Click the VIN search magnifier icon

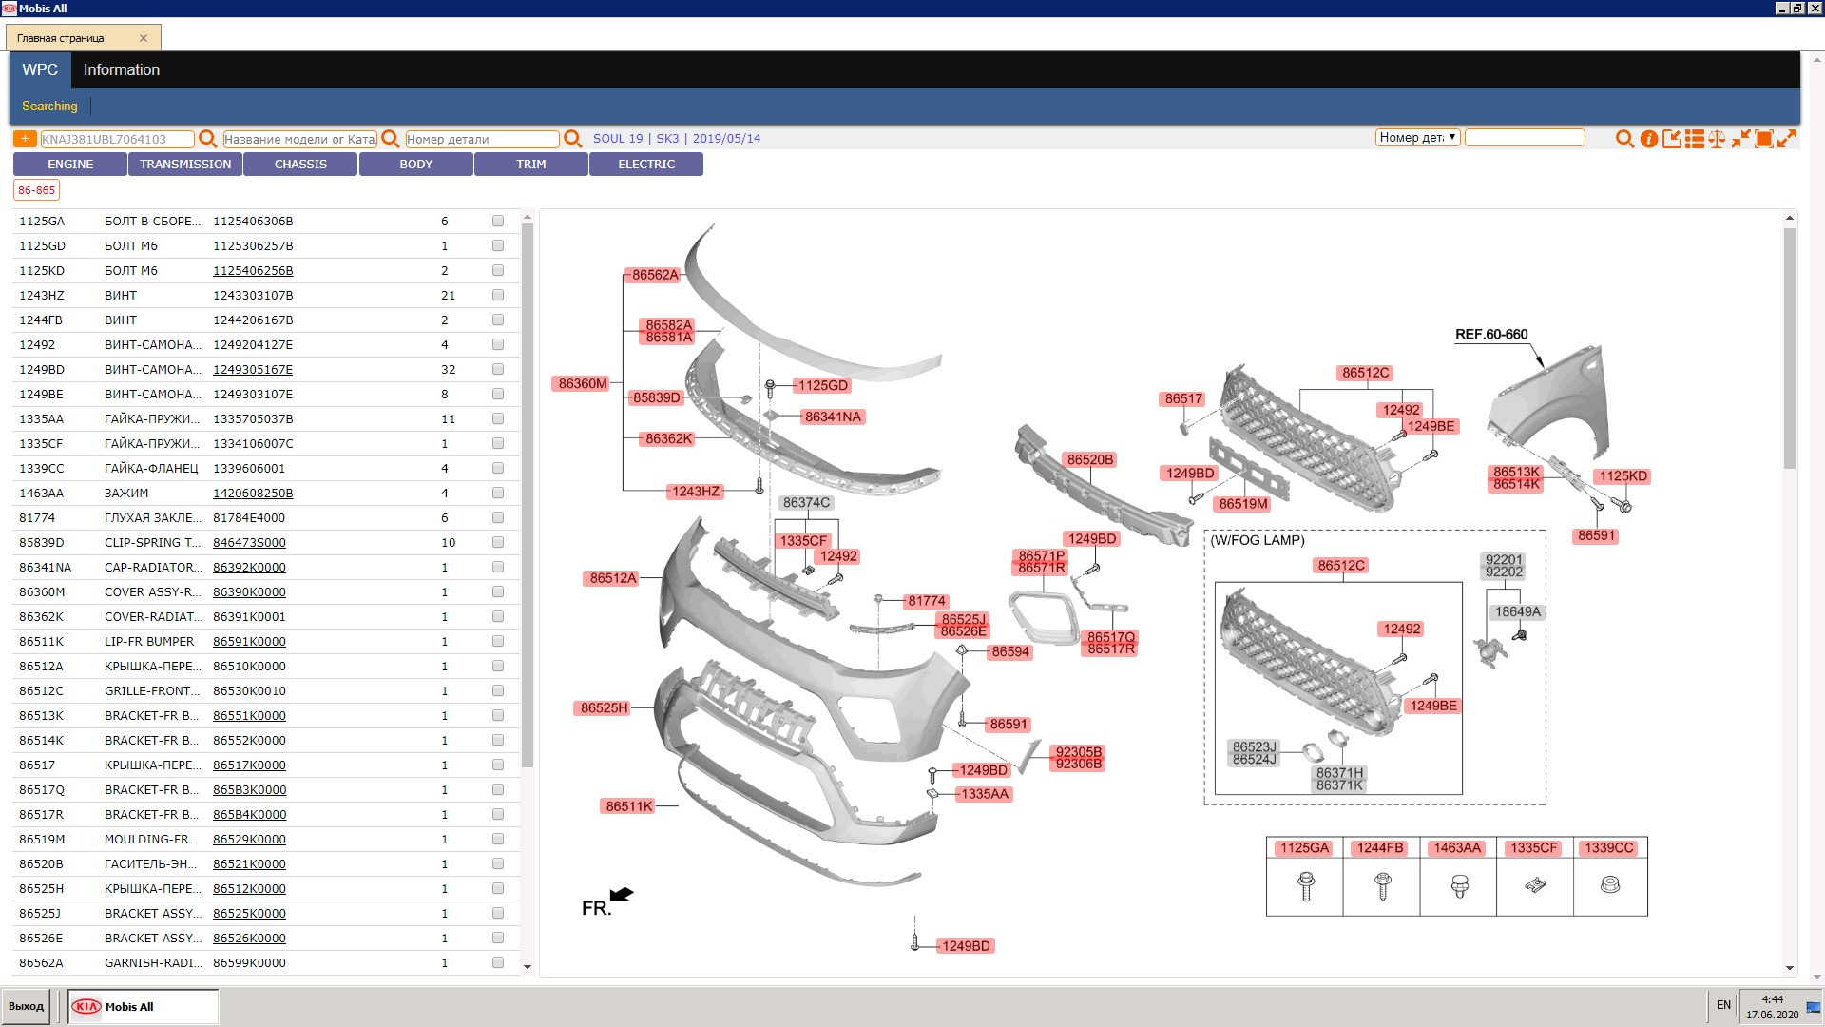[x=207, y=139]
